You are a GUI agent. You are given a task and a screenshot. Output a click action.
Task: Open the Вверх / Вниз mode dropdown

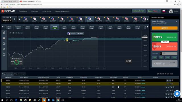pos(154,11)
